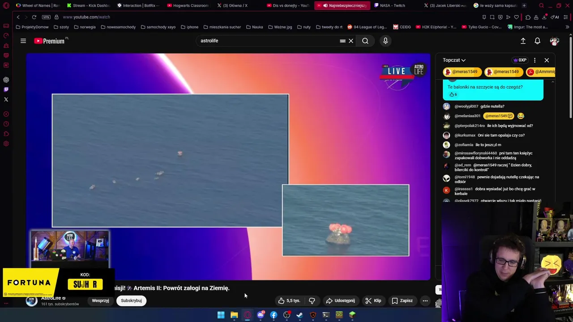Viewport: 573px width, 322px height.
Task: Collapse the pinned chat message arrow
Action: 552,81
